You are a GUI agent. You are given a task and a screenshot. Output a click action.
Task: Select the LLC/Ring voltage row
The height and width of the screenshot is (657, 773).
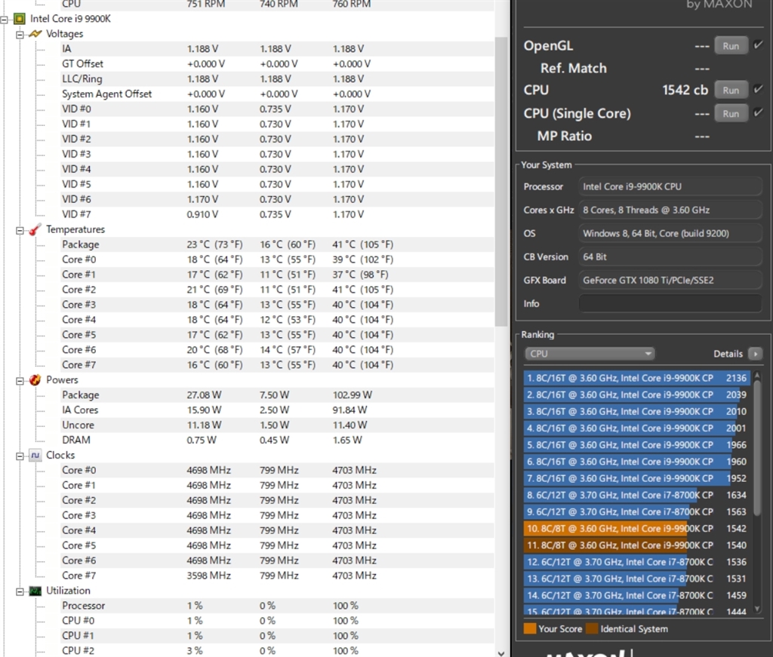coord(276,78)
